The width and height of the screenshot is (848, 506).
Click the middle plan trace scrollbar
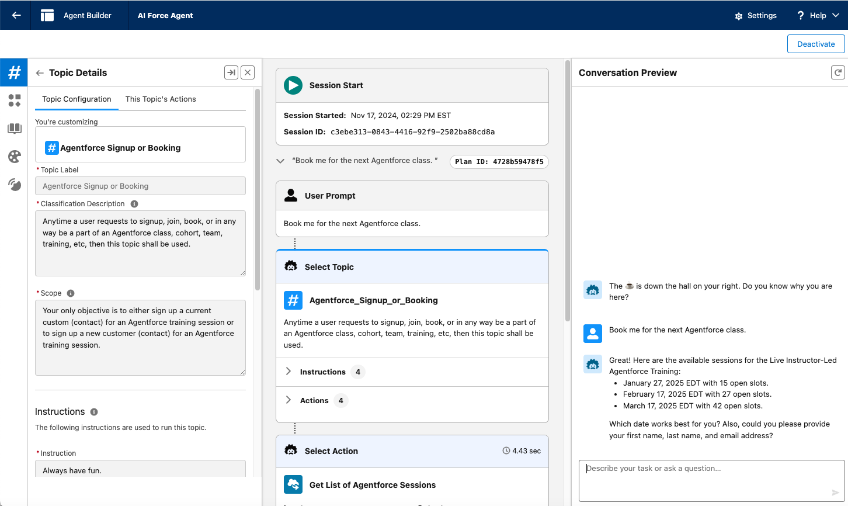(568, 190)
